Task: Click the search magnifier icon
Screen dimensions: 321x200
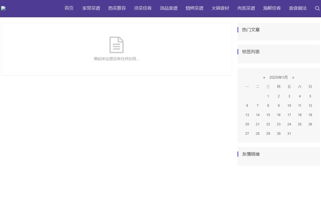Action: tap(317, 8)
